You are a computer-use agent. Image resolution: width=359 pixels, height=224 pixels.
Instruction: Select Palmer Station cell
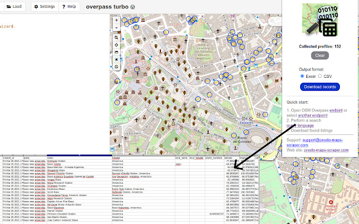[x=80, y=211]
